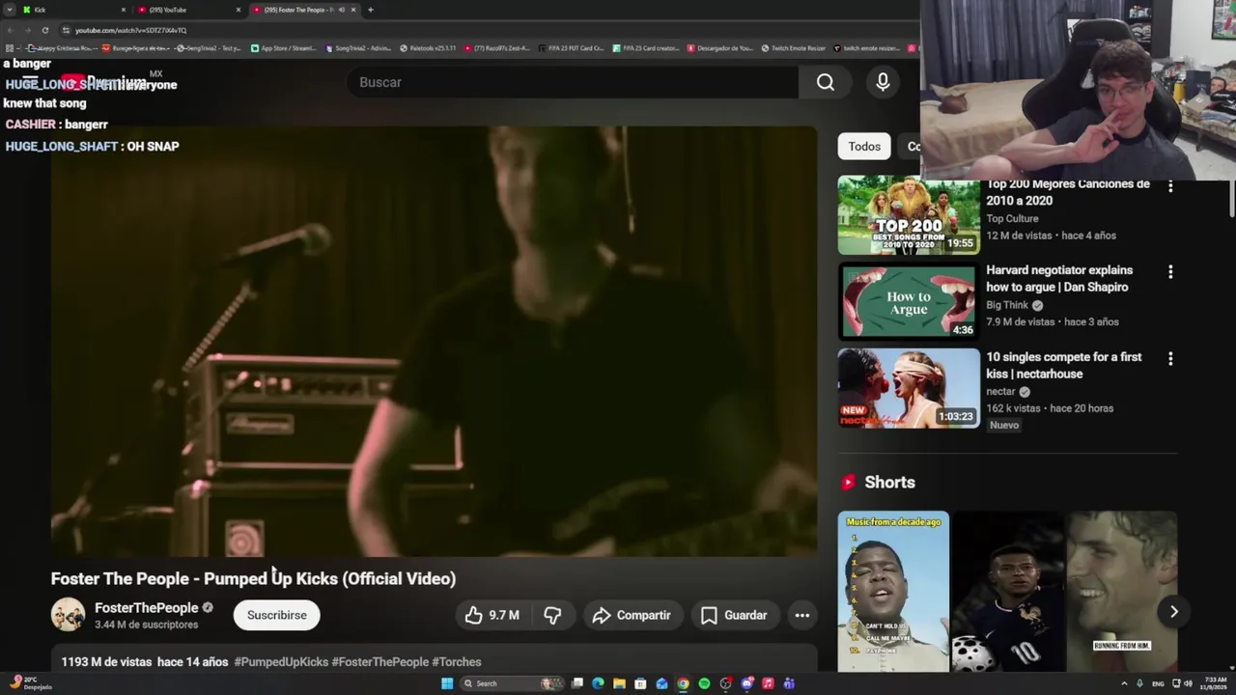
Task: Open Harvard negotiator explains video title
Action: pyautogui.click(x=1059, y=279)
